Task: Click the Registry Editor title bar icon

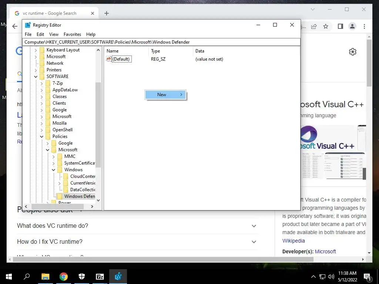Action: [x=28, y=25]
